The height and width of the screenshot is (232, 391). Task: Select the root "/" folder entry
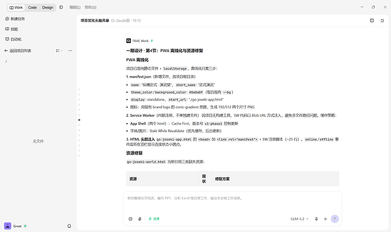(6, 61)
